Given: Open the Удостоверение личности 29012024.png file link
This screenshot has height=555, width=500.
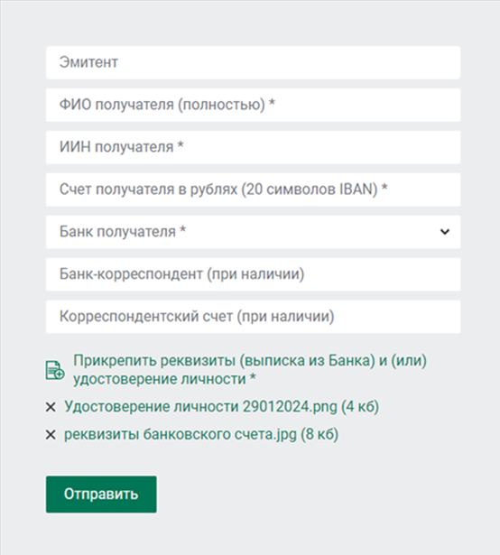Looking at the screenshot, I should (200, 407).
